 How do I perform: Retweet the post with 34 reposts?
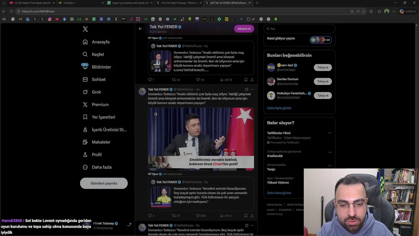176,80
